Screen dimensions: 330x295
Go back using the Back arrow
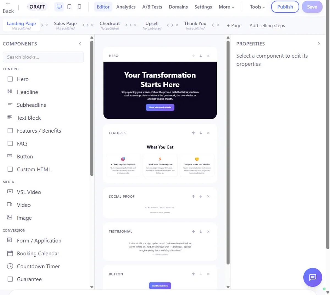tap(8, 7)
